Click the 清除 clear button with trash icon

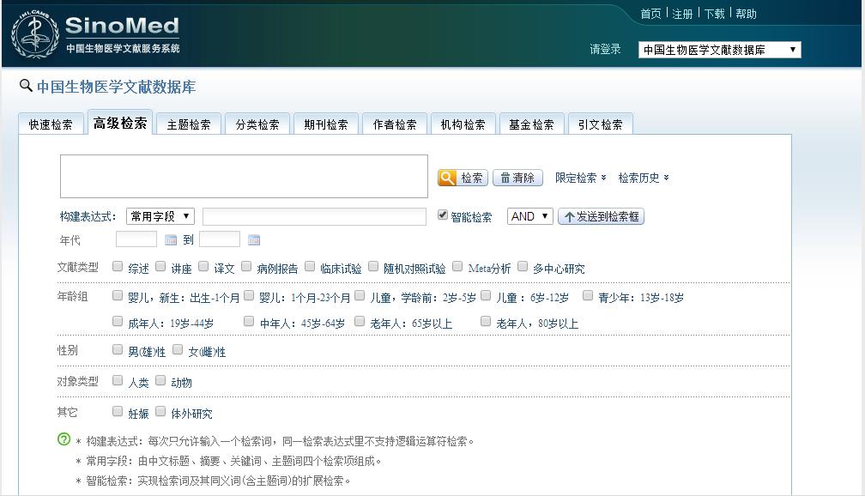(517, 178)
